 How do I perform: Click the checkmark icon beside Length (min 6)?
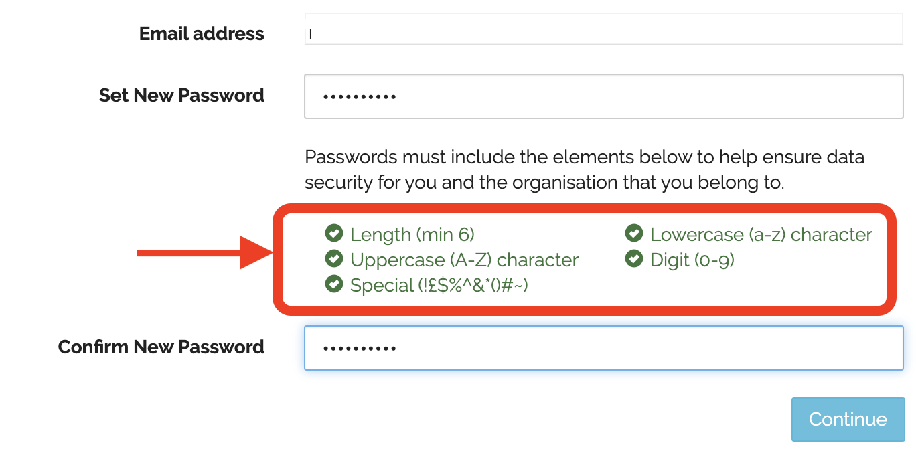[333, 234]
